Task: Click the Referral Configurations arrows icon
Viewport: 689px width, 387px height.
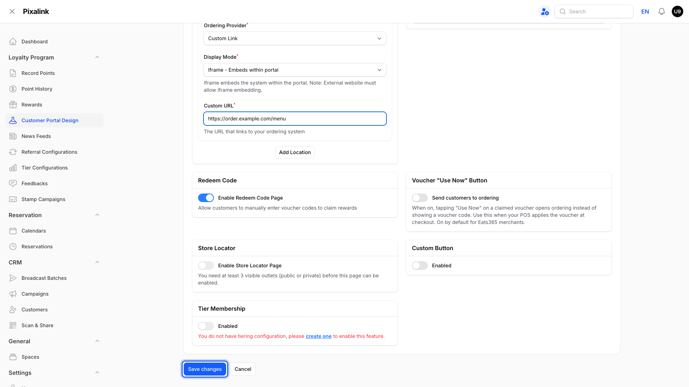Action: [13, 152]
